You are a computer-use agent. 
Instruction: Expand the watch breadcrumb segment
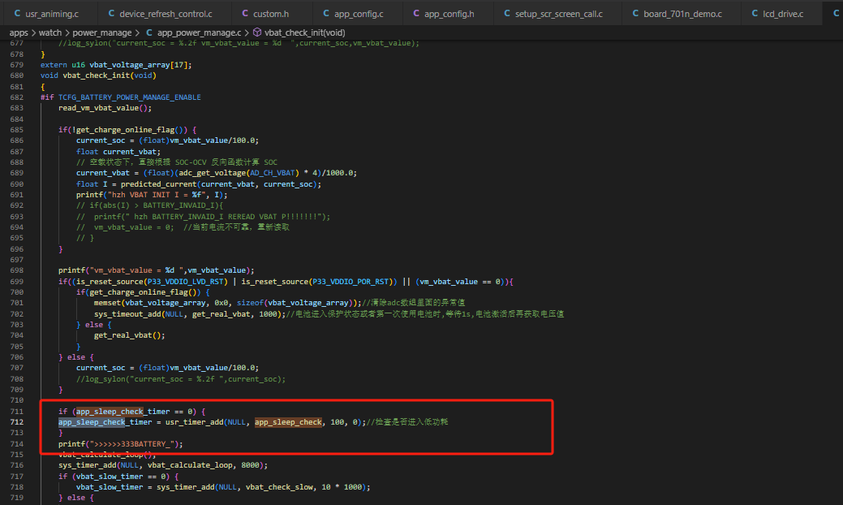[50, 32]
